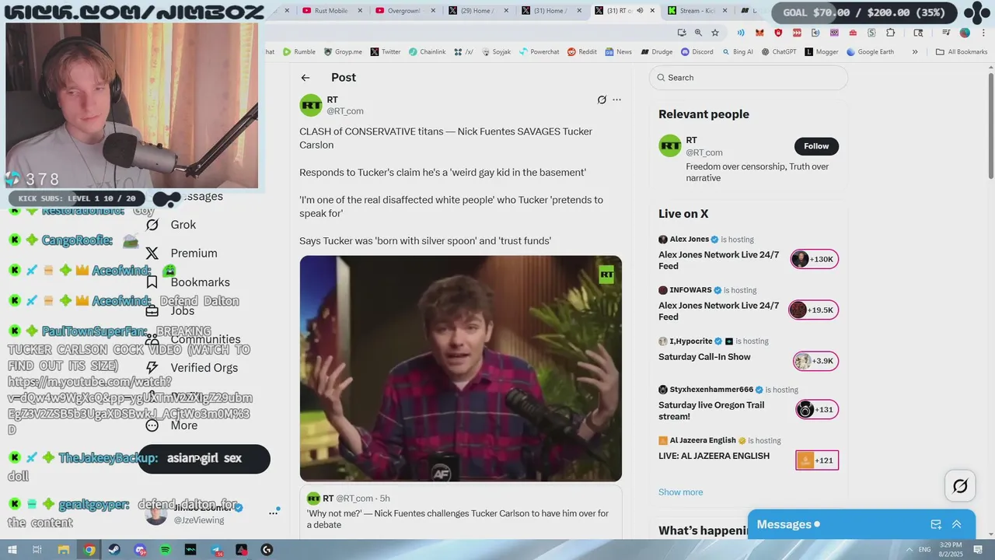Open the Drudge bookmark
Screen dimensions: 995x560
pos(657,52)
